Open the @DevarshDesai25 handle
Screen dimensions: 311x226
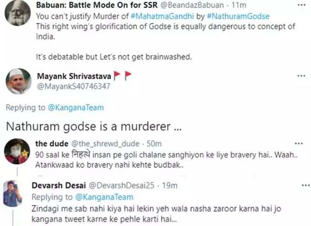pos(121,186)
